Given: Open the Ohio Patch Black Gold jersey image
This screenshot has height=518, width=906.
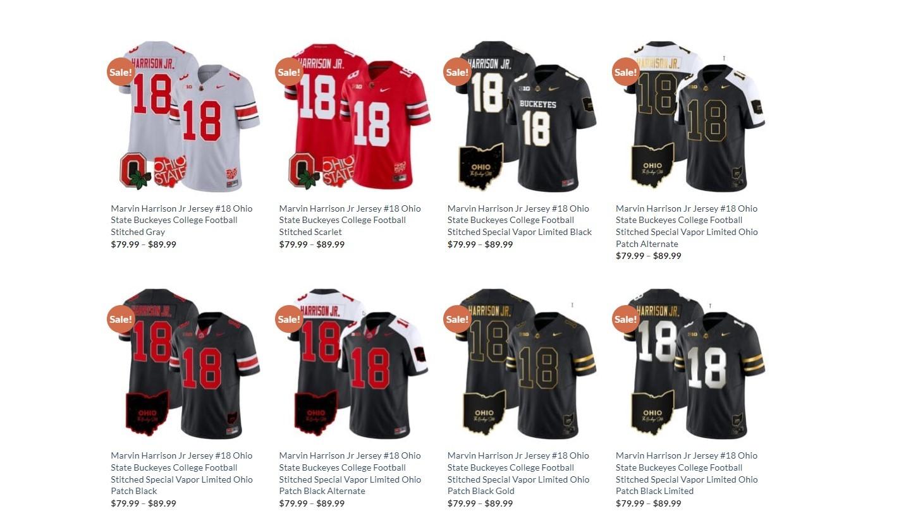Looking at the screenshot, I should pos(522,364).
